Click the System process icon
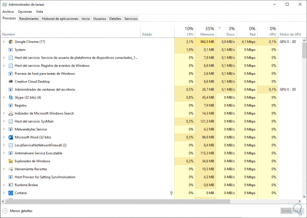The image size is (307, 218). (11, 50)
